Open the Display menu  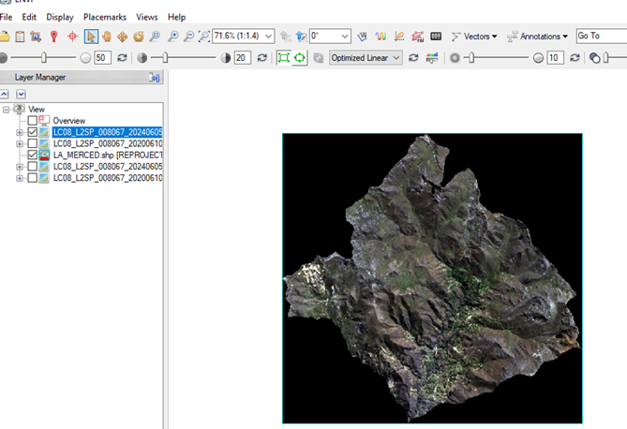pos(60,17)
